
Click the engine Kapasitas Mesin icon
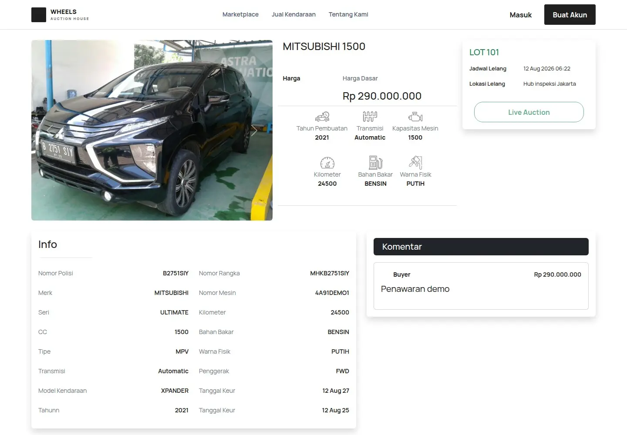point(415,117)
